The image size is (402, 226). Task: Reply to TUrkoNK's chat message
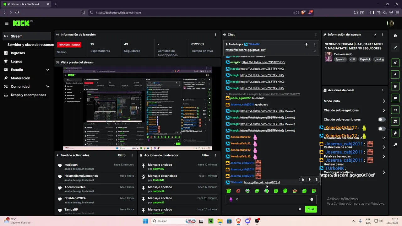(303, 180)
